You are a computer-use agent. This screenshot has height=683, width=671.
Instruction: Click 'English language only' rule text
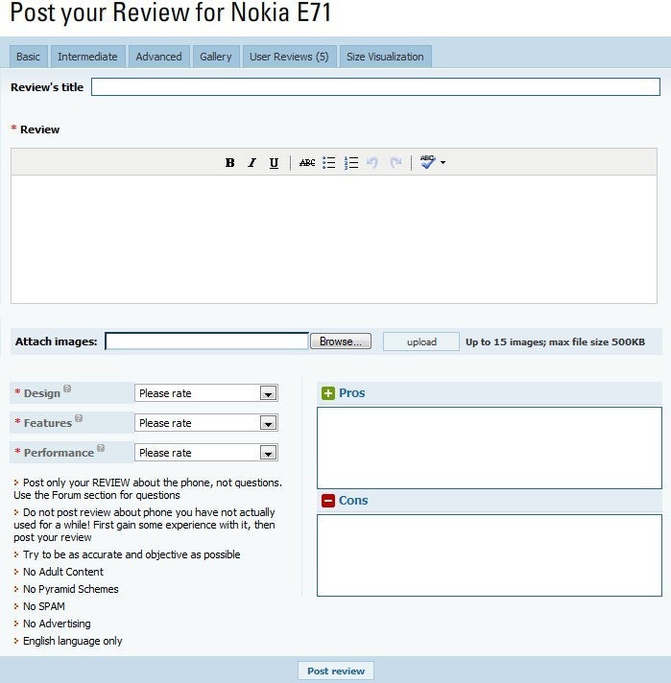pos(72,641)
